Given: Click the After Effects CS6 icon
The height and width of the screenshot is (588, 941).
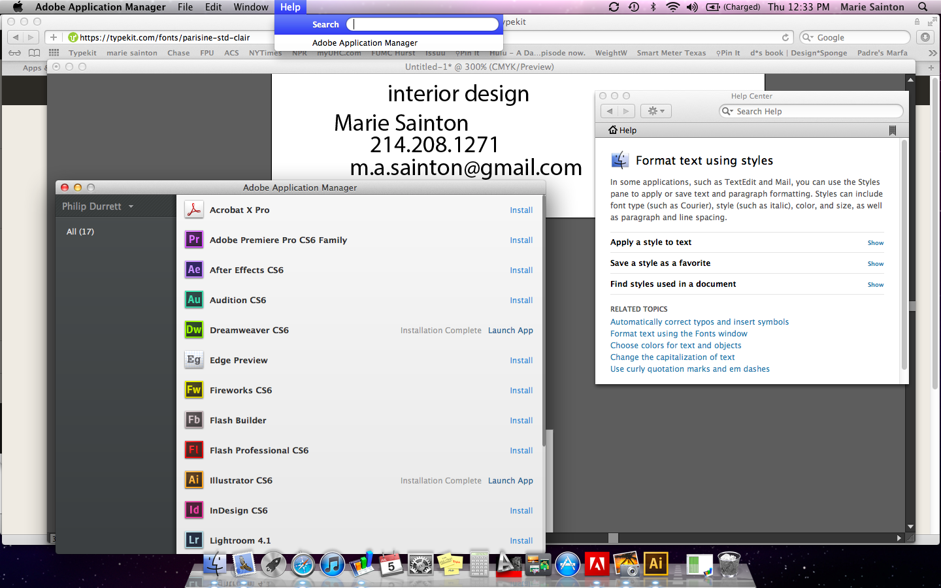Looking at the screenshot, I should click(x=193, y=270).
